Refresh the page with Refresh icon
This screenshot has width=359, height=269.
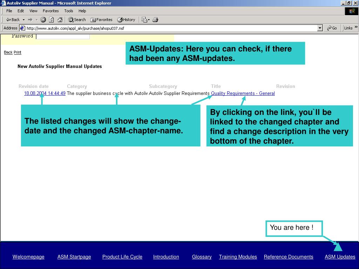[x=52, y=20]
